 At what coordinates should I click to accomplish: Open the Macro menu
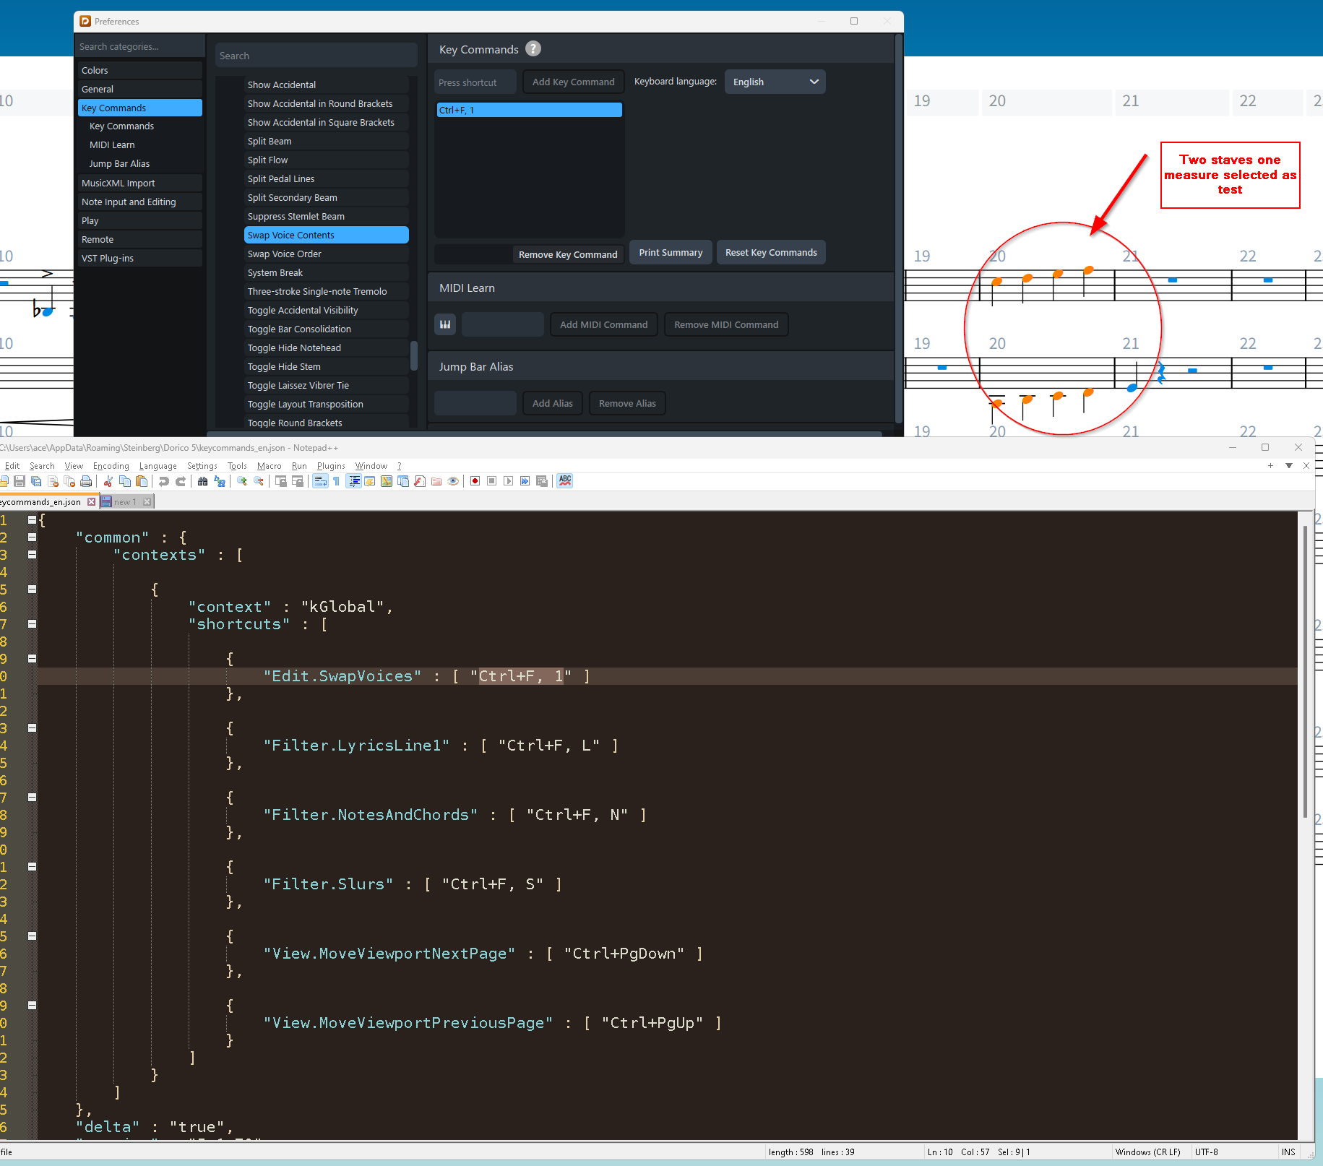270,466
